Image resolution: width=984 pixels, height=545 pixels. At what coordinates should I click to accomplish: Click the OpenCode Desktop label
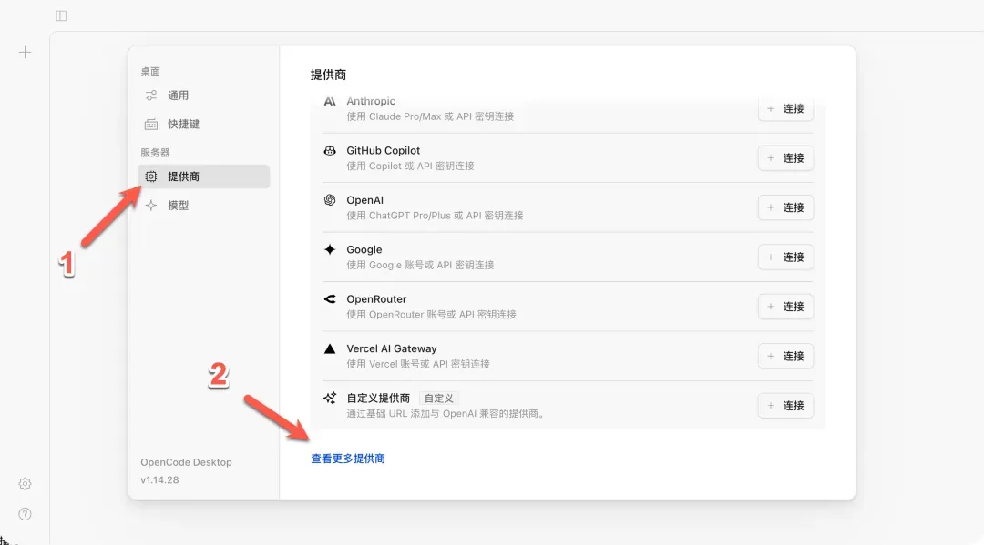click(x=187, y=462)
